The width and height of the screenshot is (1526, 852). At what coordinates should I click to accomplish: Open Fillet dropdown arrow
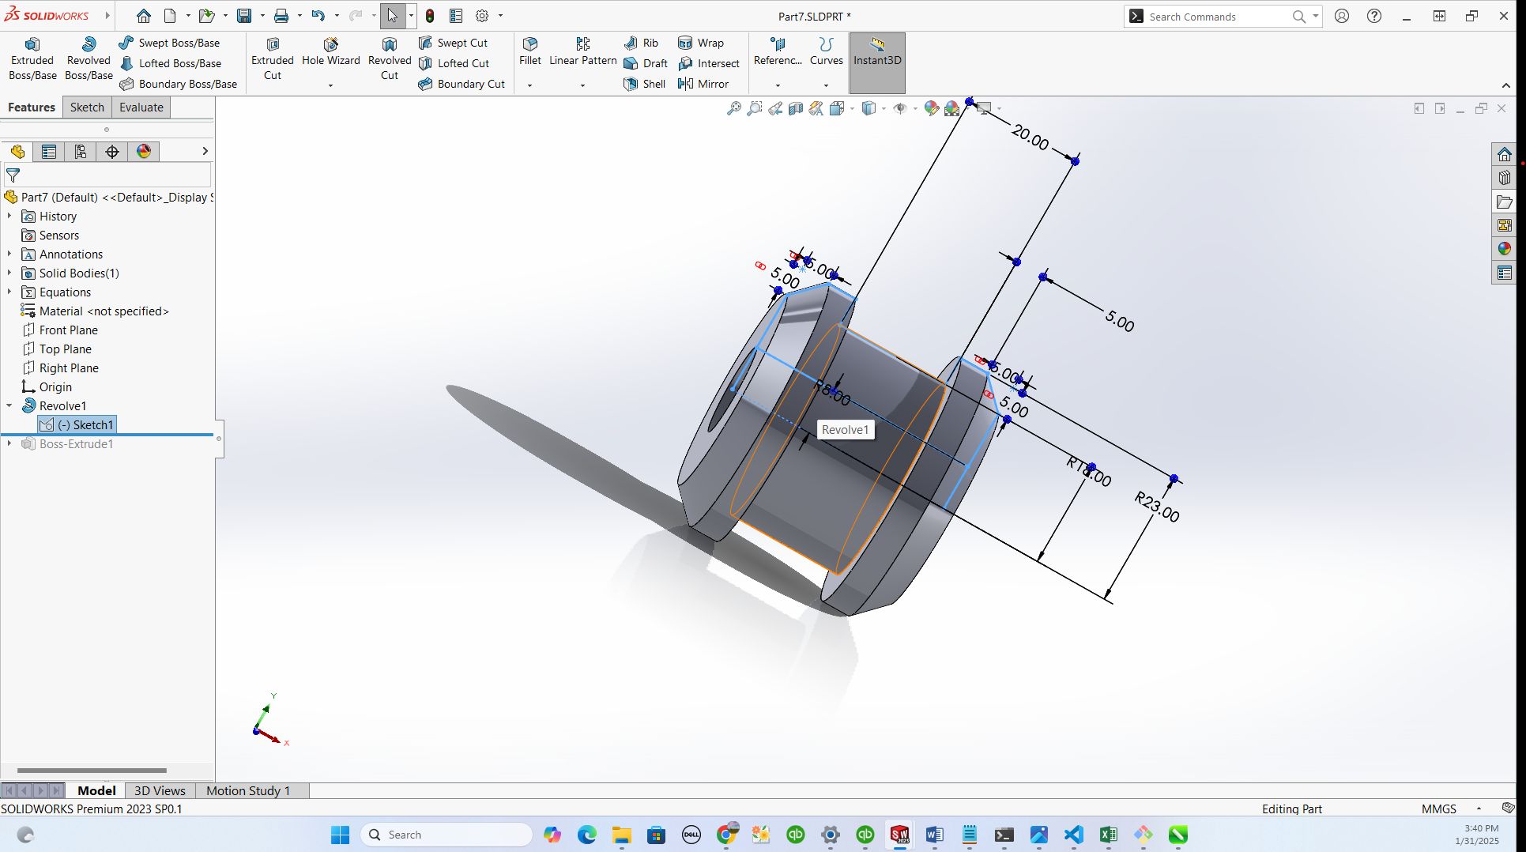pyautogui.click(x=530, y=85)
